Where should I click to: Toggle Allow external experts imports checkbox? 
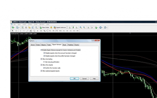pos(41,71)
